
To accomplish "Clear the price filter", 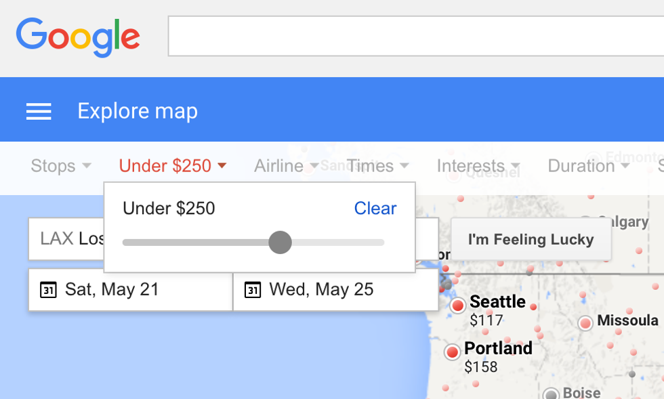I will click(375, 209).
